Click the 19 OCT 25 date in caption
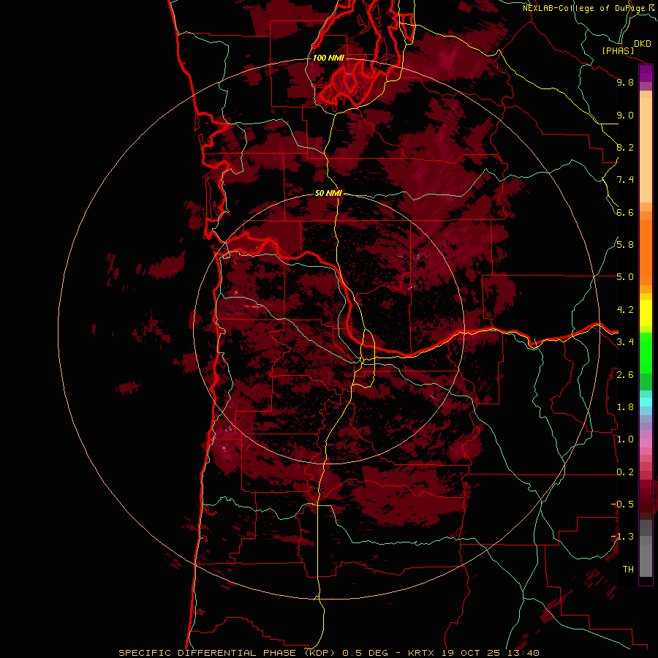Viewport: 658px width, 658px height. (x=471, y=653)
